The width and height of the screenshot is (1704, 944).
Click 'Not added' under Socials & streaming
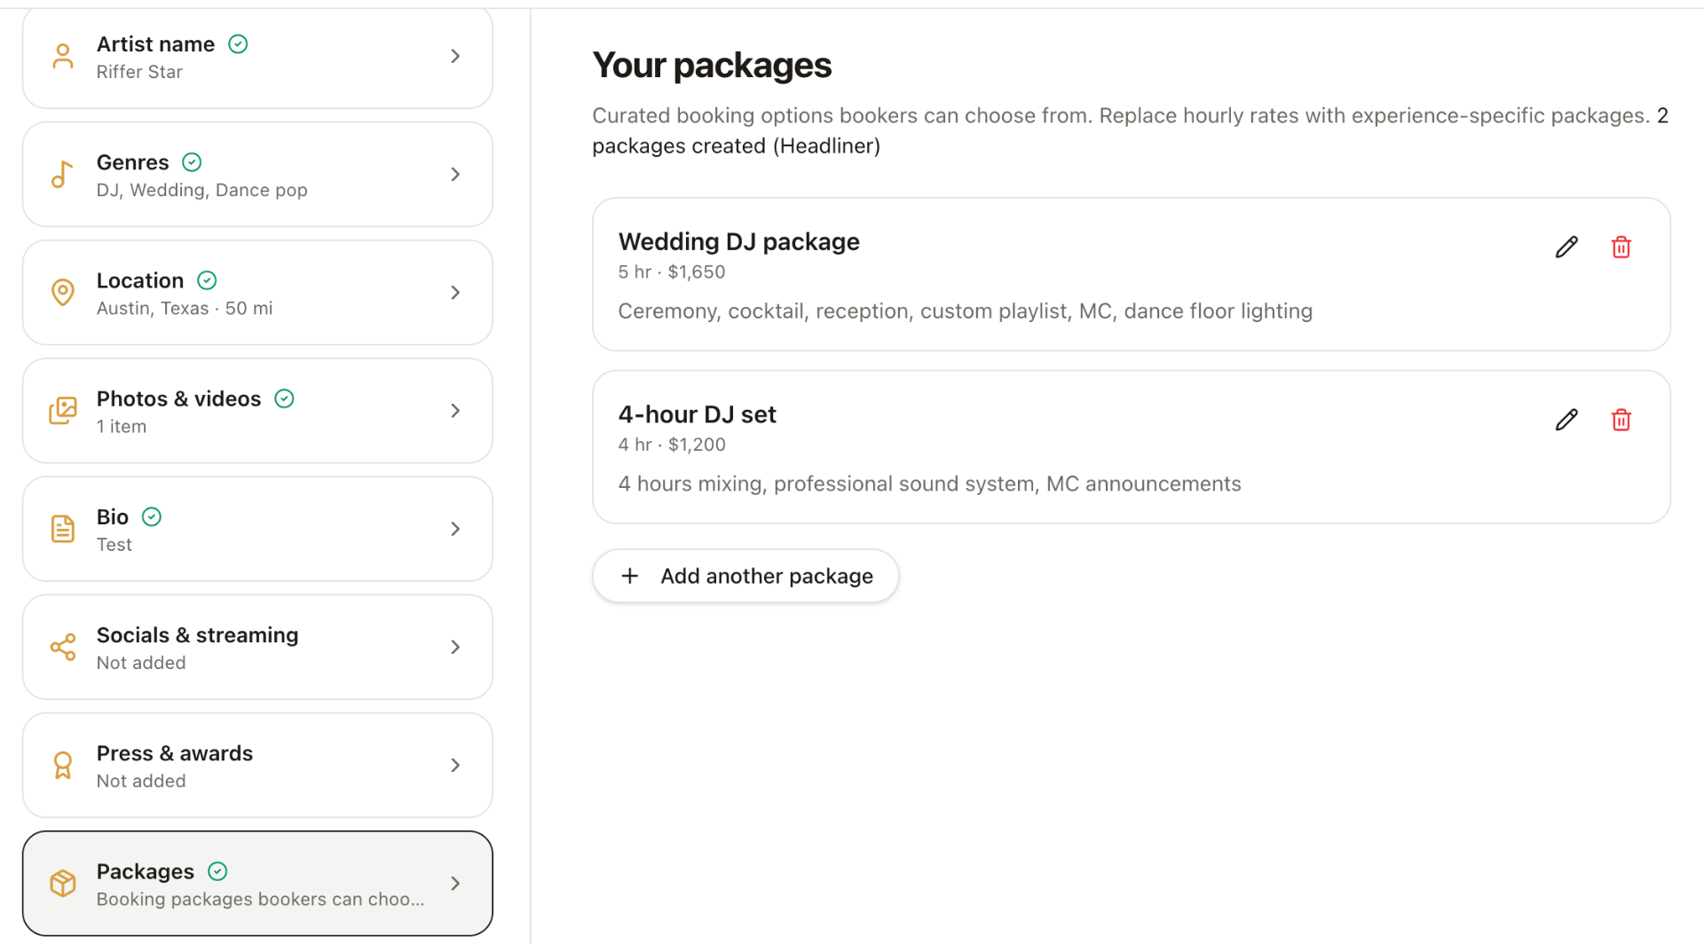[140, 663]
